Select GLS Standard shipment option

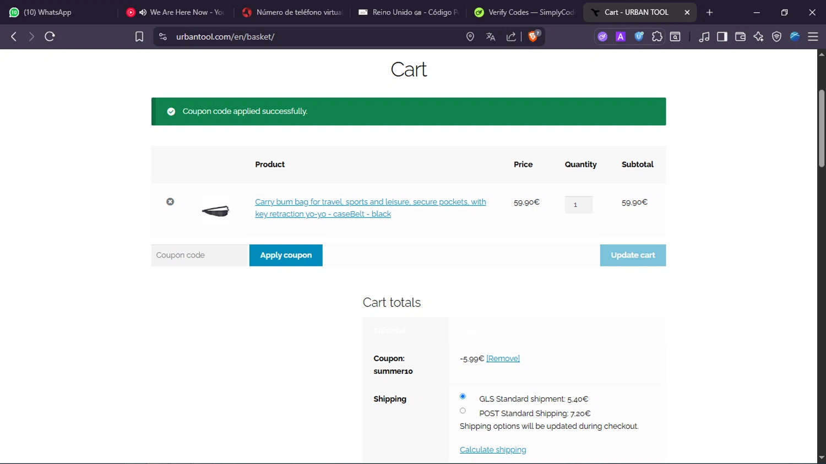coord(463,396)
